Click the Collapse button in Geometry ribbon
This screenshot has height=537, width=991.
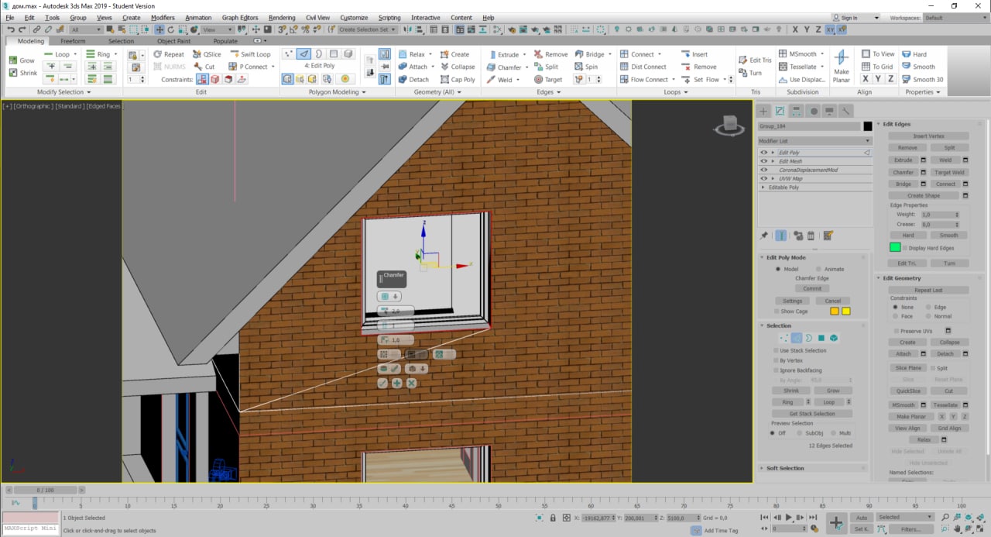pos(458,67)
